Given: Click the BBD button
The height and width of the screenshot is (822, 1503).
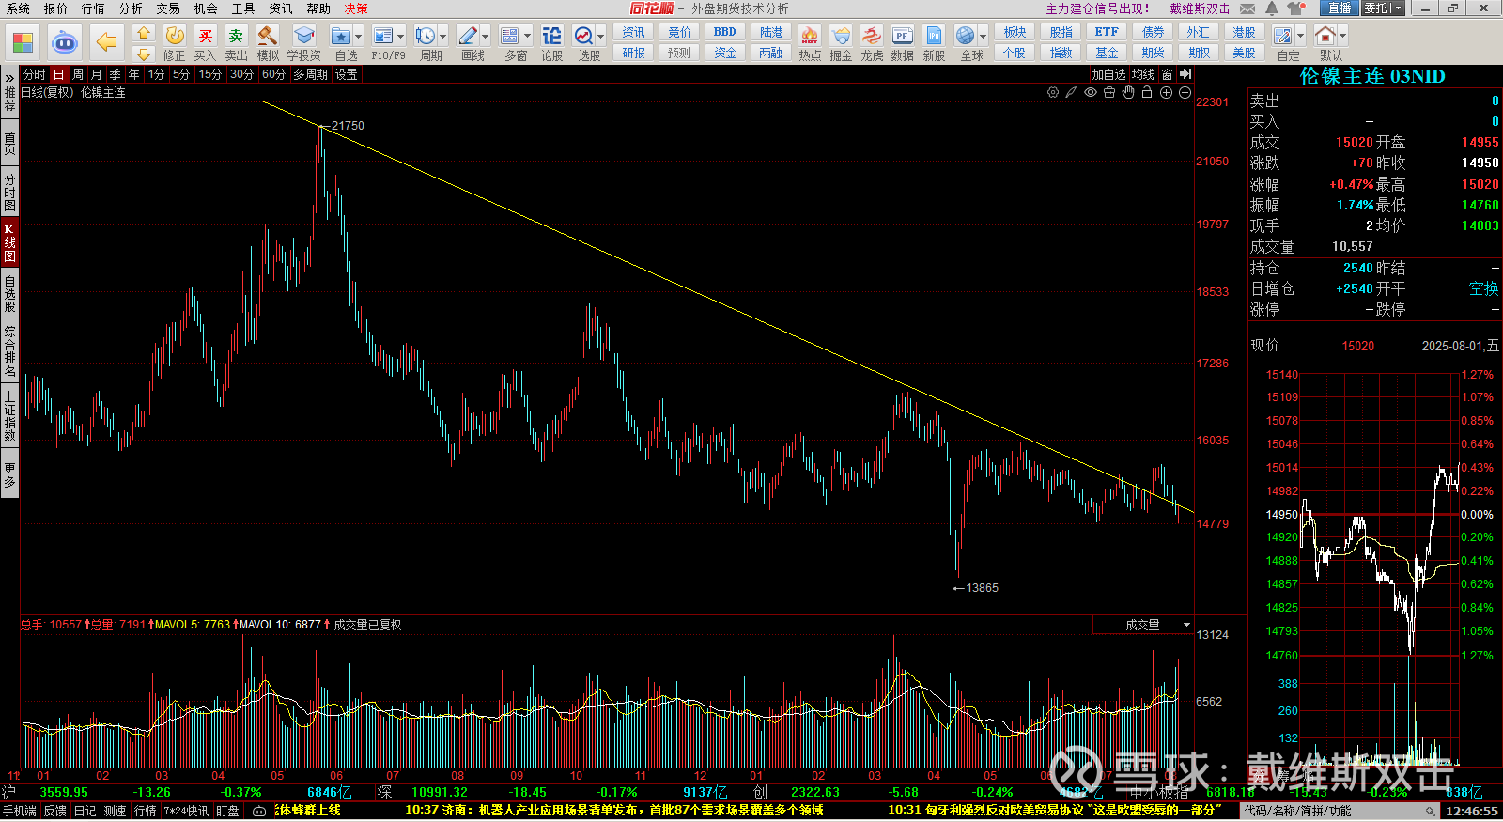Looking at the screenshot, I should click(x=725, y=32).
